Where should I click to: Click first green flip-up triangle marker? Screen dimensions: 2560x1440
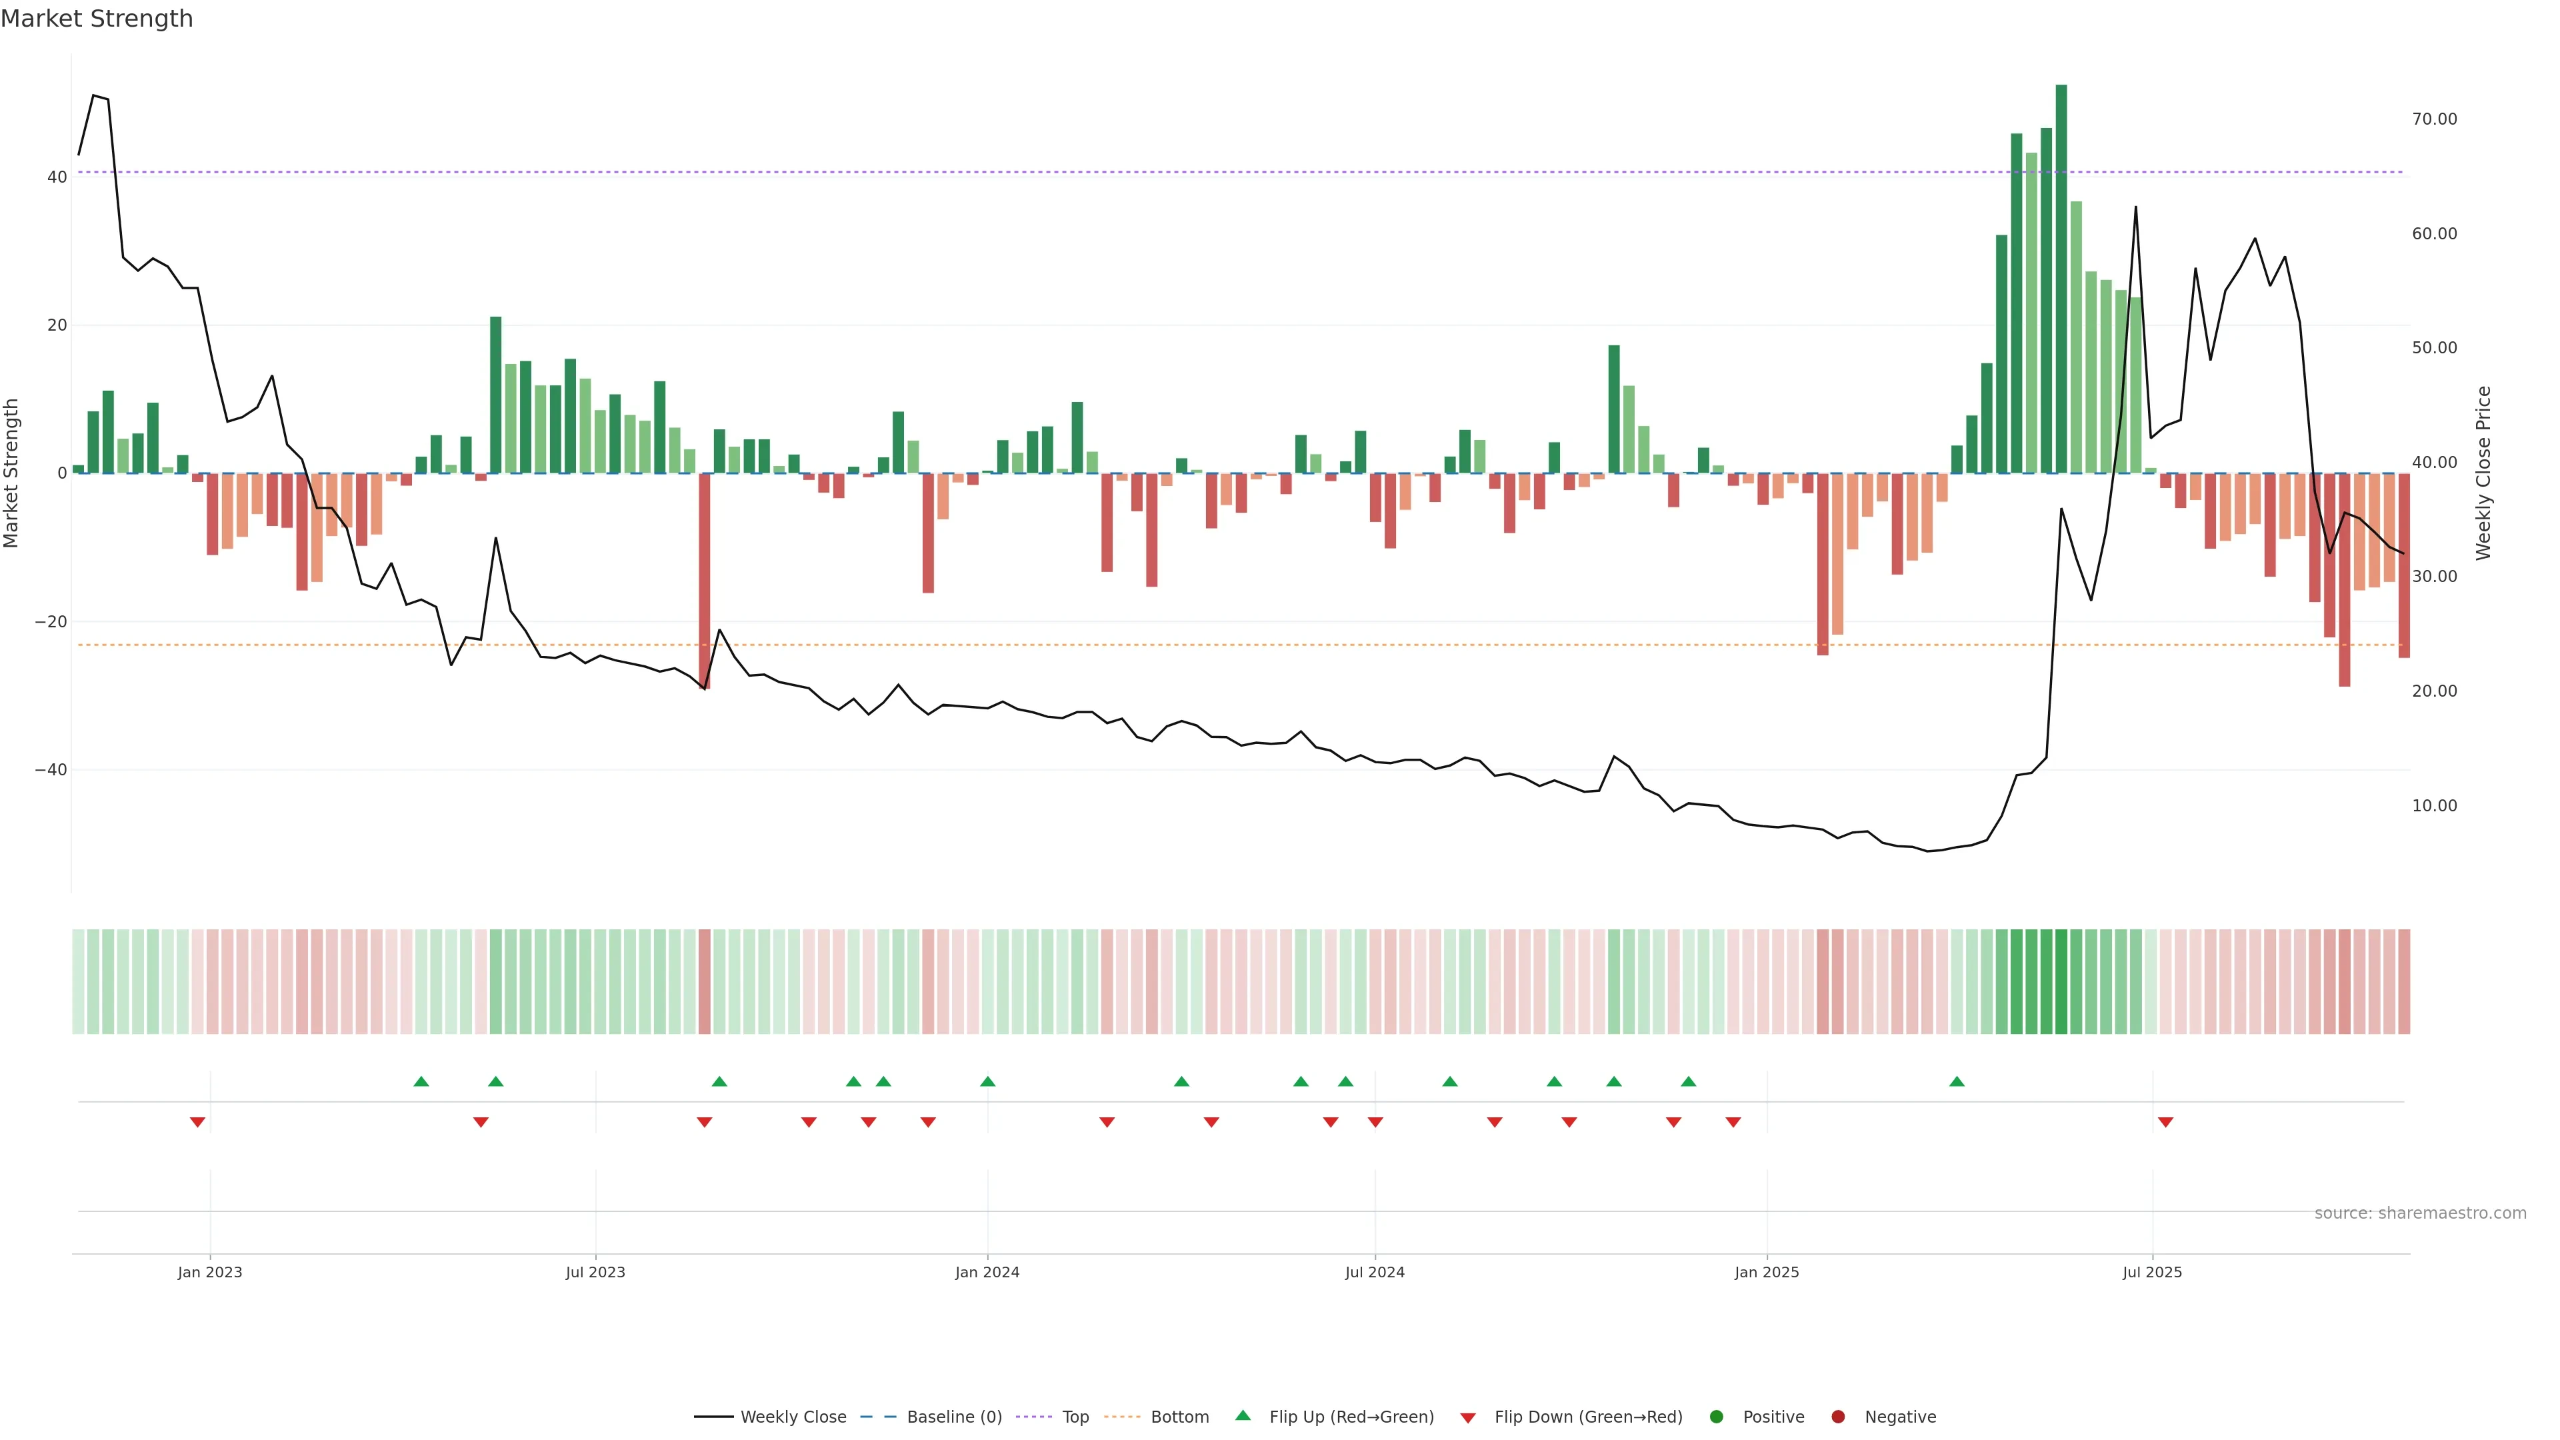point(421,1081)
